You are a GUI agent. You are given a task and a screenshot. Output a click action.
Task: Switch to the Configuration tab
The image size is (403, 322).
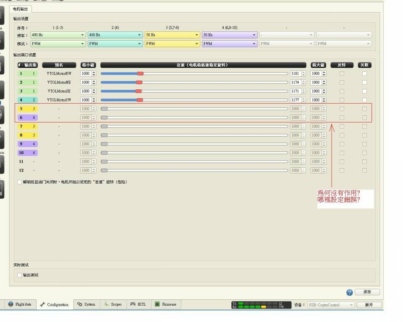(55, 304)
